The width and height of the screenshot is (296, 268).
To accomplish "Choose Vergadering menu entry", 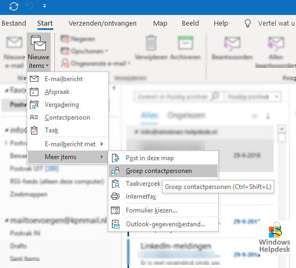I will [x=68, y=105].
